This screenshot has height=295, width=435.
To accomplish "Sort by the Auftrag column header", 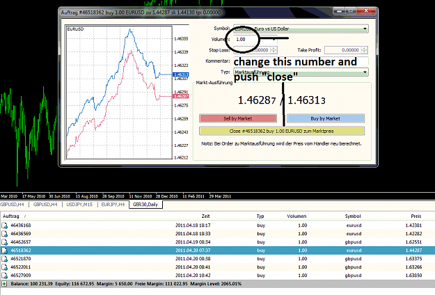I will pos(11,216).
